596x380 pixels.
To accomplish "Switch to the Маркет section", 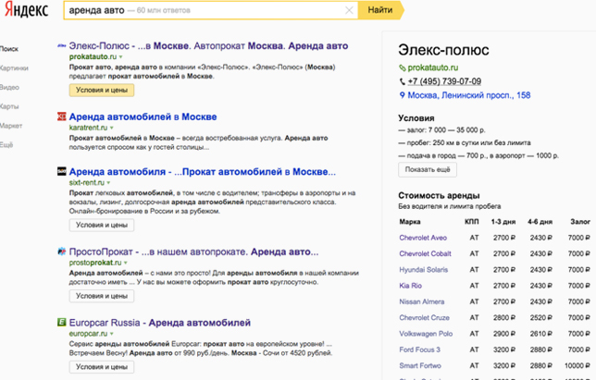I will [11, 126].
